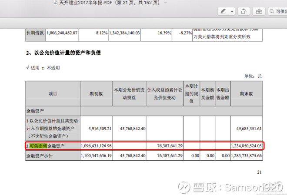This screenshot has height=195, width=287.
Task: Click the highlighted 可供出售金融资产 row label
Action: point(45,146)
